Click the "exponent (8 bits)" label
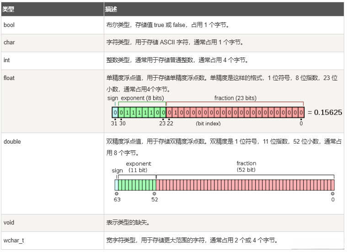 pyautogui.click(x=142, y=98)
